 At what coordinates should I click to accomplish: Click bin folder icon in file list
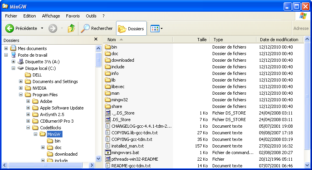(108, 47)
